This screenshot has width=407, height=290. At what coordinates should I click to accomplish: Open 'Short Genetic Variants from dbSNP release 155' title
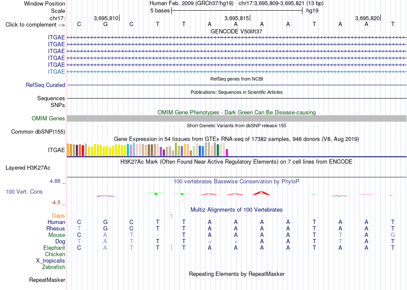click(x=236, y=126)
